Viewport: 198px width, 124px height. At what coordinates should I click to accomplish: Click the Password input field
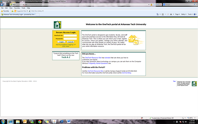[x=70, y=39]
